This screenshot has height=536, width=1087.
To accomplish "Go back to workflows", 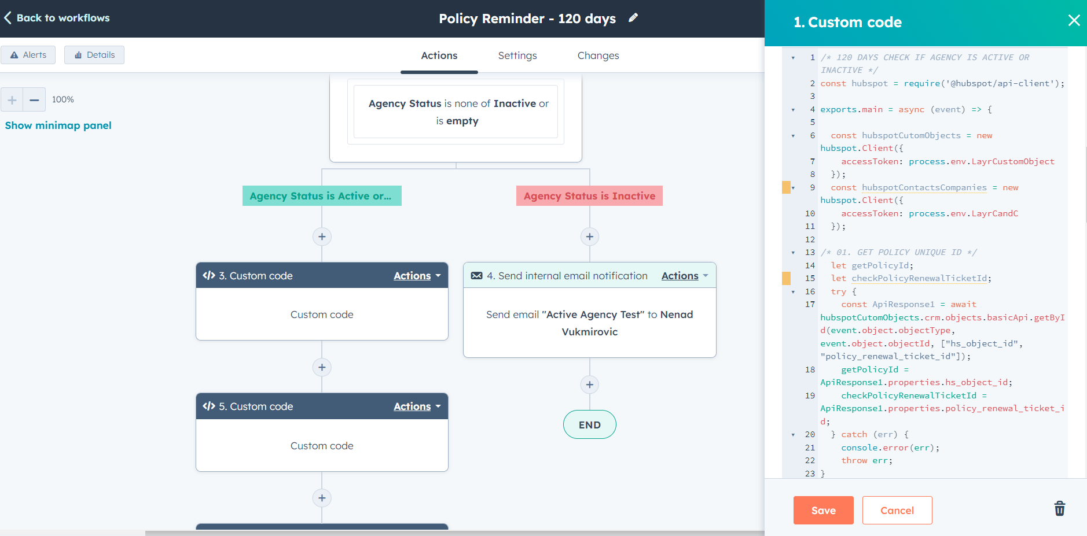I will 57,18.
